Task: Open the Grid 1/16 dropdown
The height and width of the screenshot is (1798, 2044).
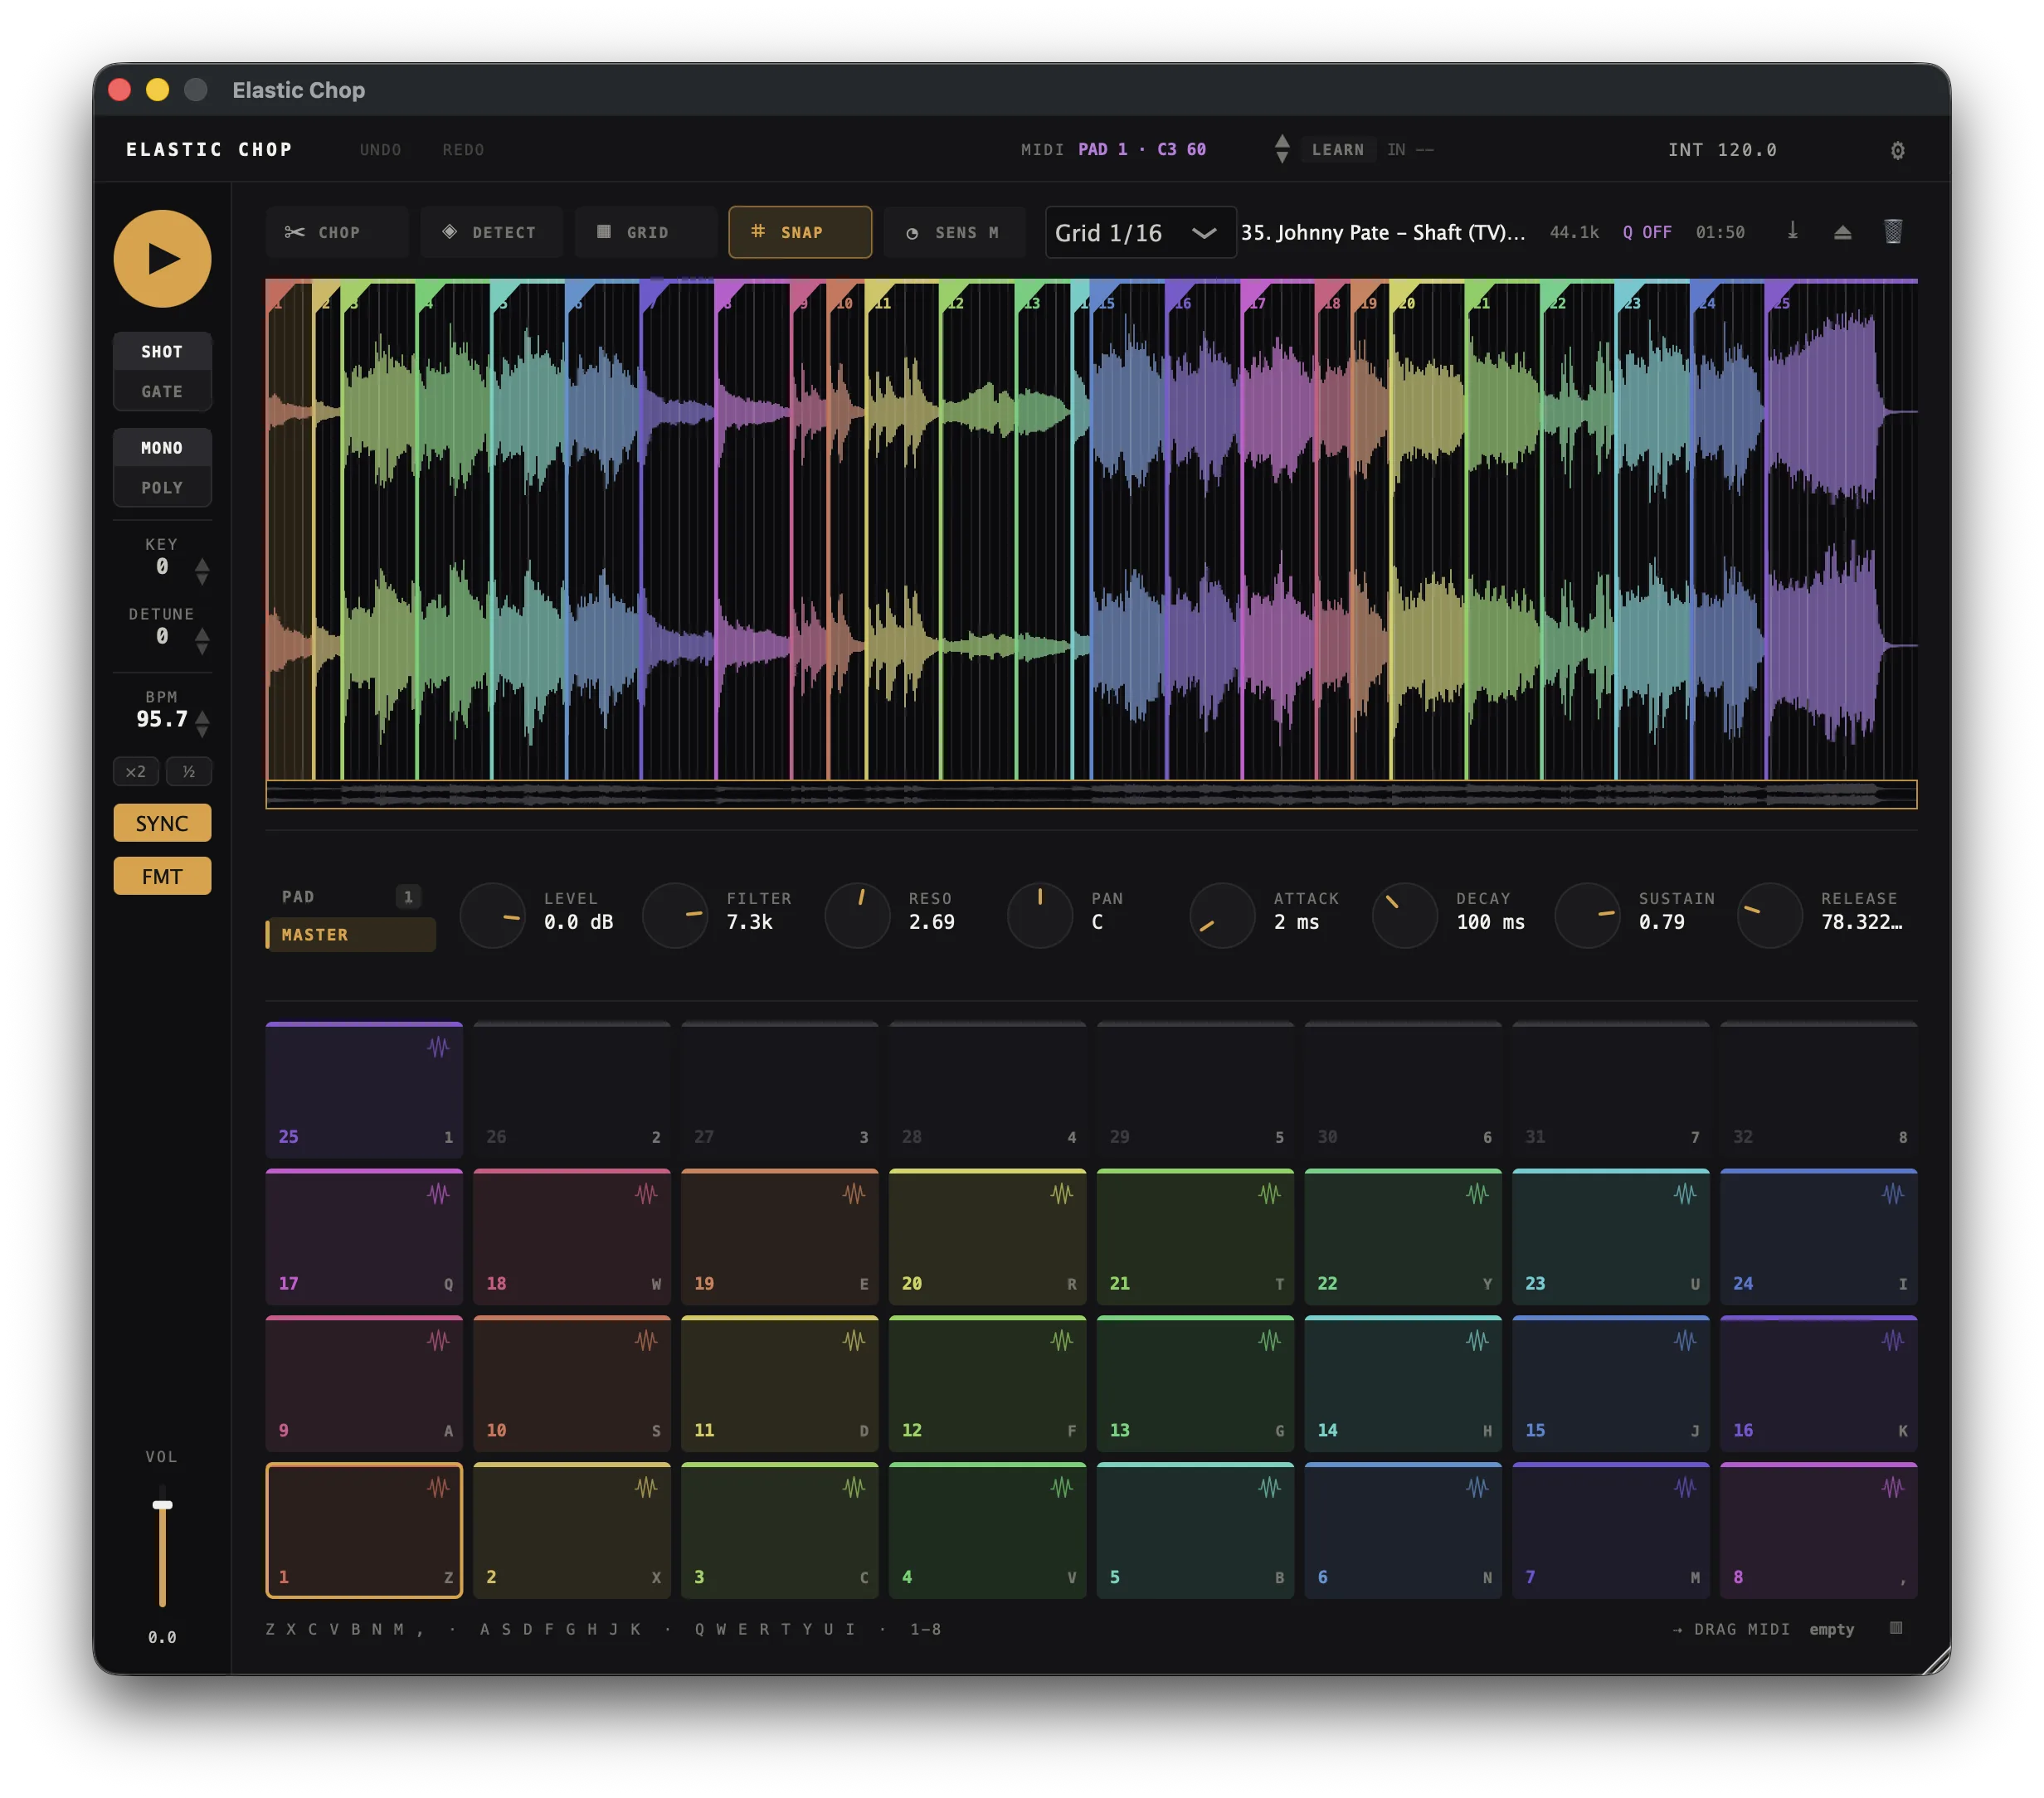Action: tap(1140, 232)
